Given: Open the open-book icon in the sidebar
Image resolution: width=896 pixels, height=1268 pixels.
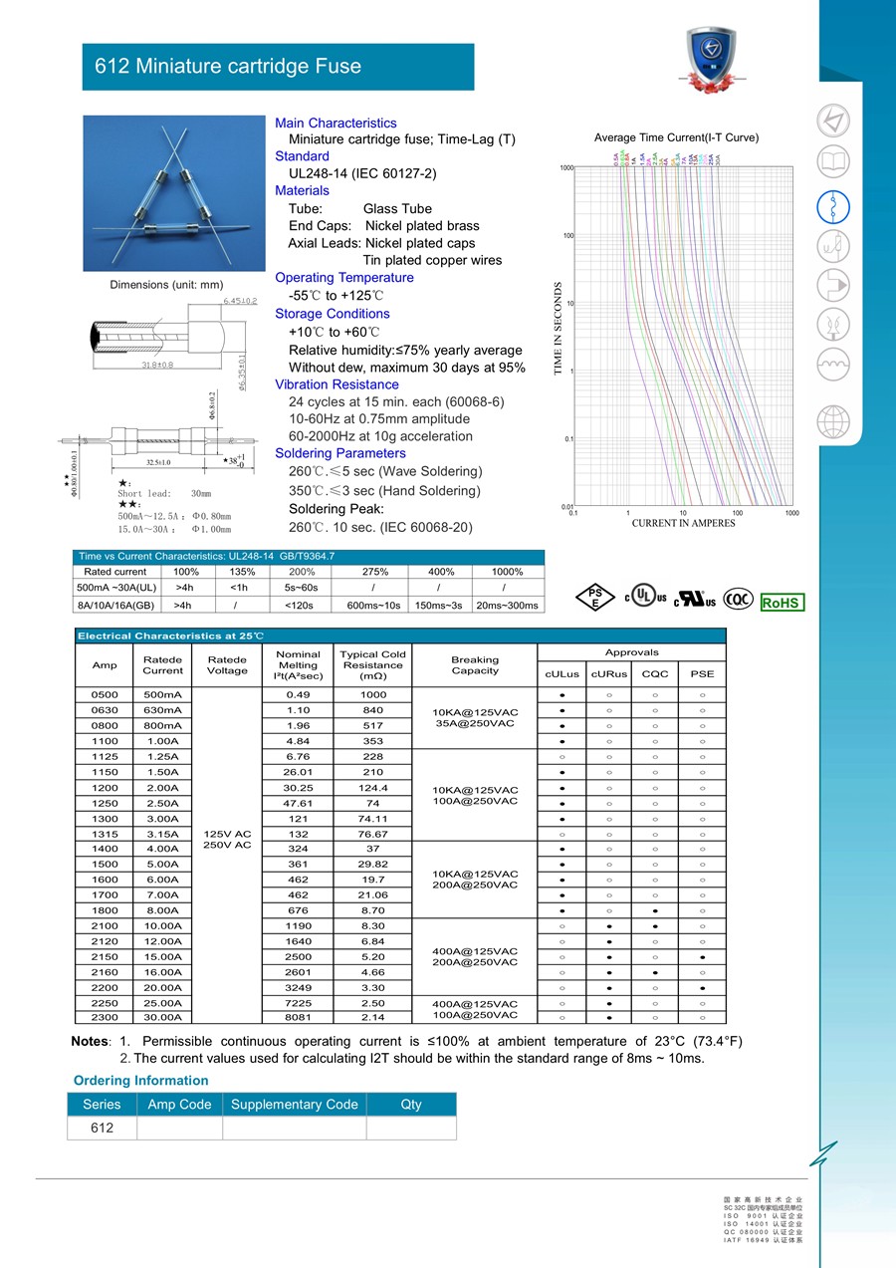Looking at the screenshot, I should point(833,162).
